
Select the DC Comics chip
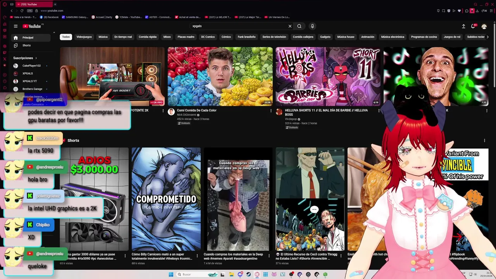point(208,37)
